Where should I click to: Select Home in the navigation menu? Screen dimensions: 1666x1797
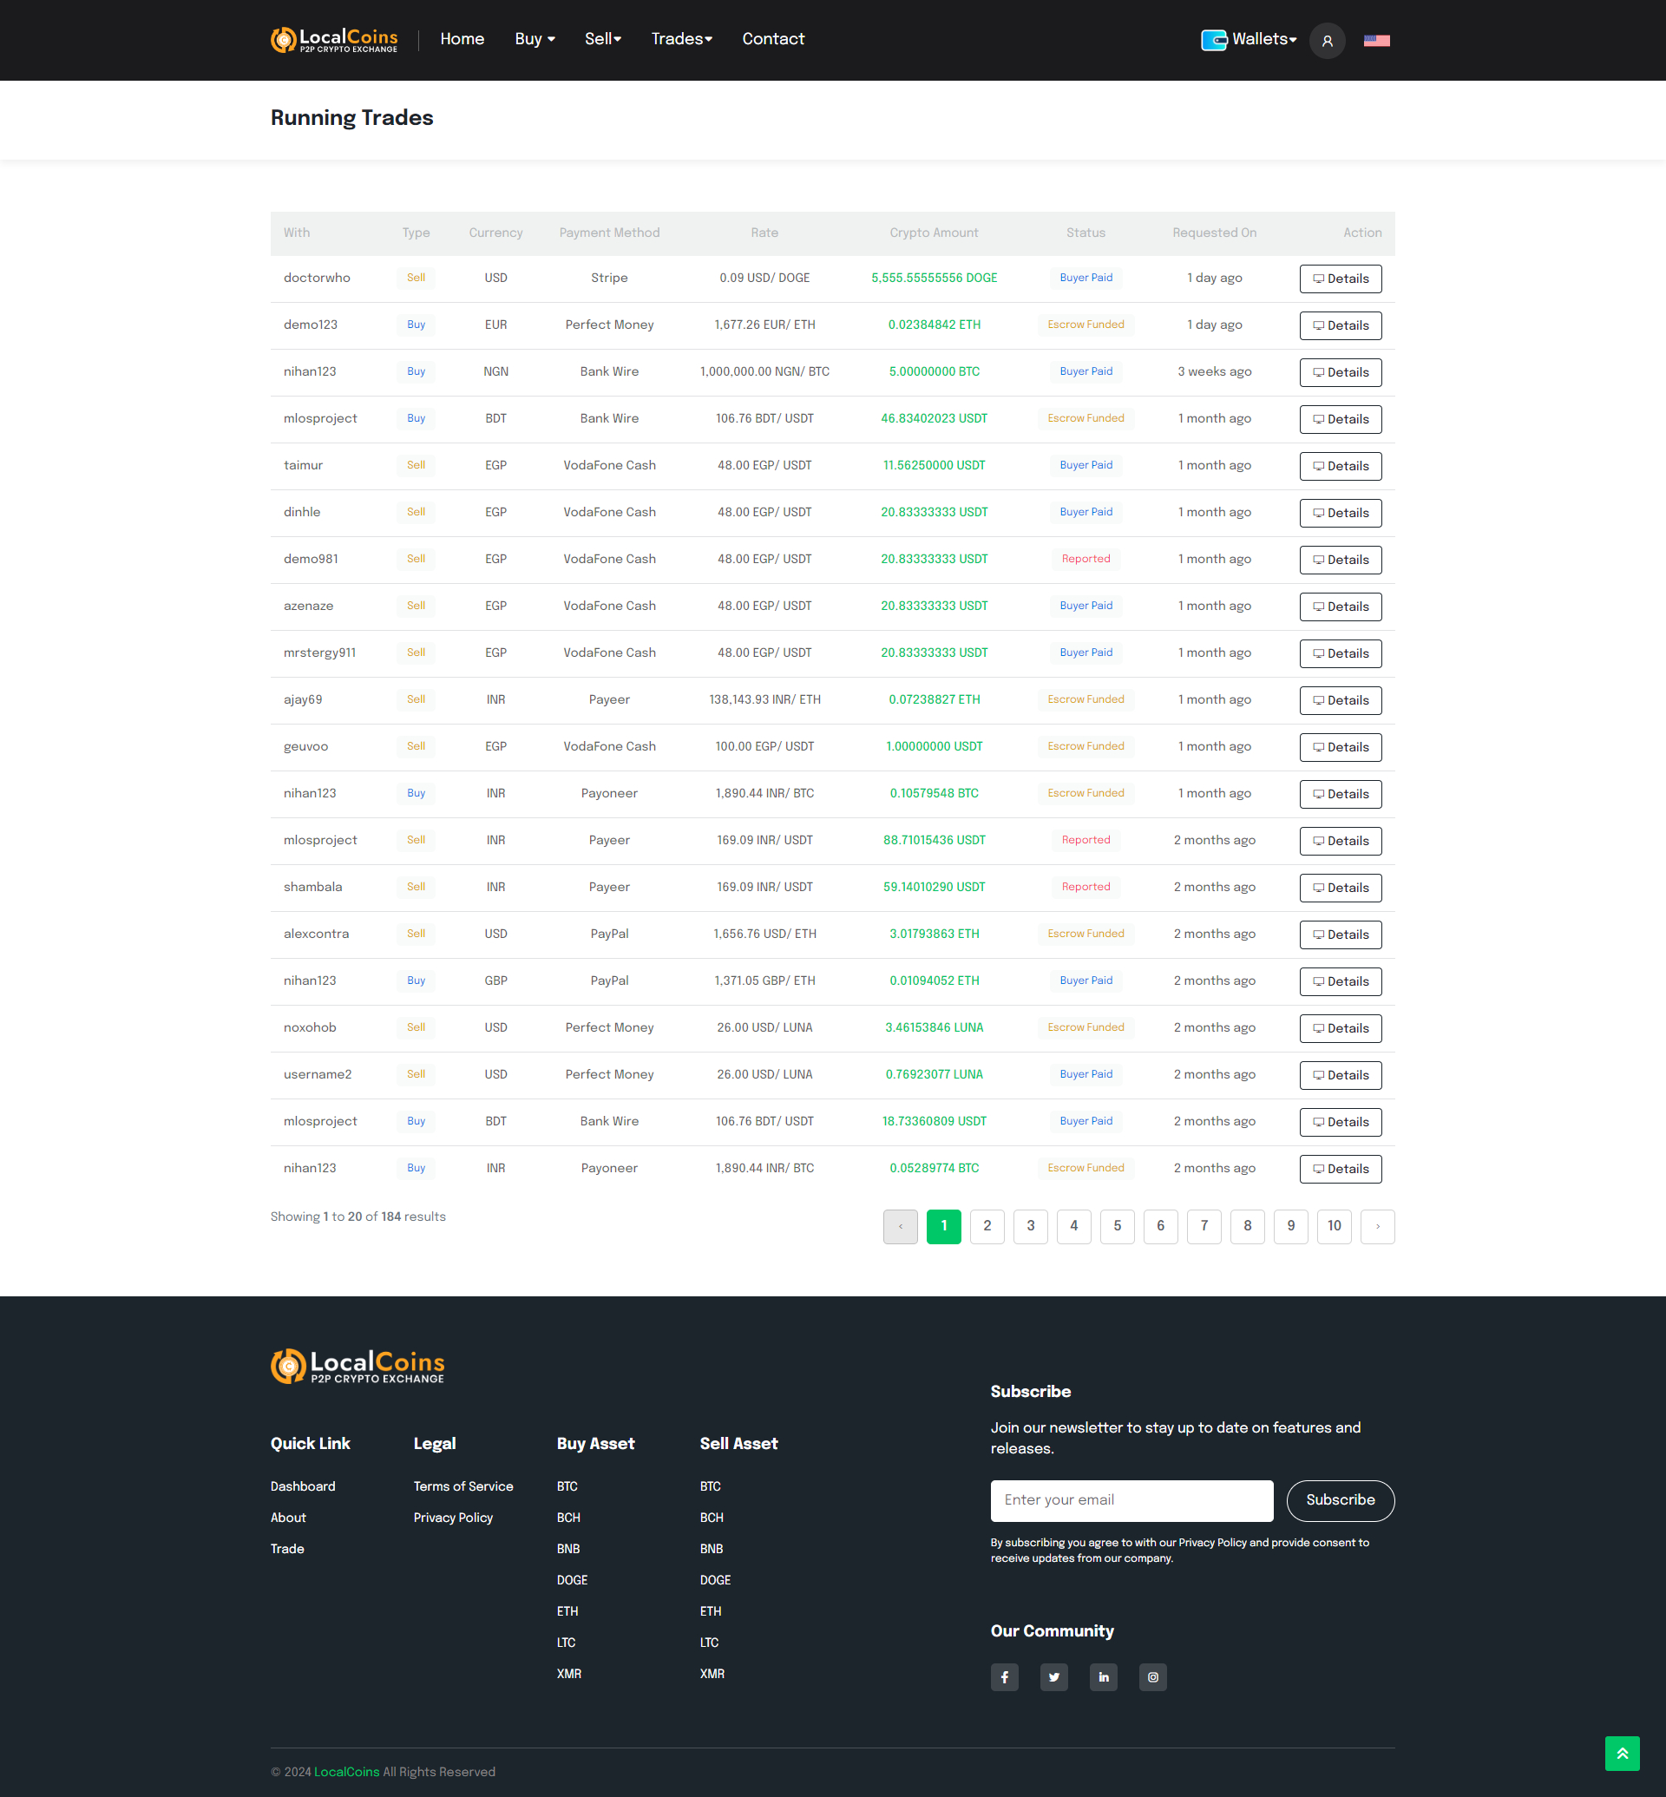462,39
